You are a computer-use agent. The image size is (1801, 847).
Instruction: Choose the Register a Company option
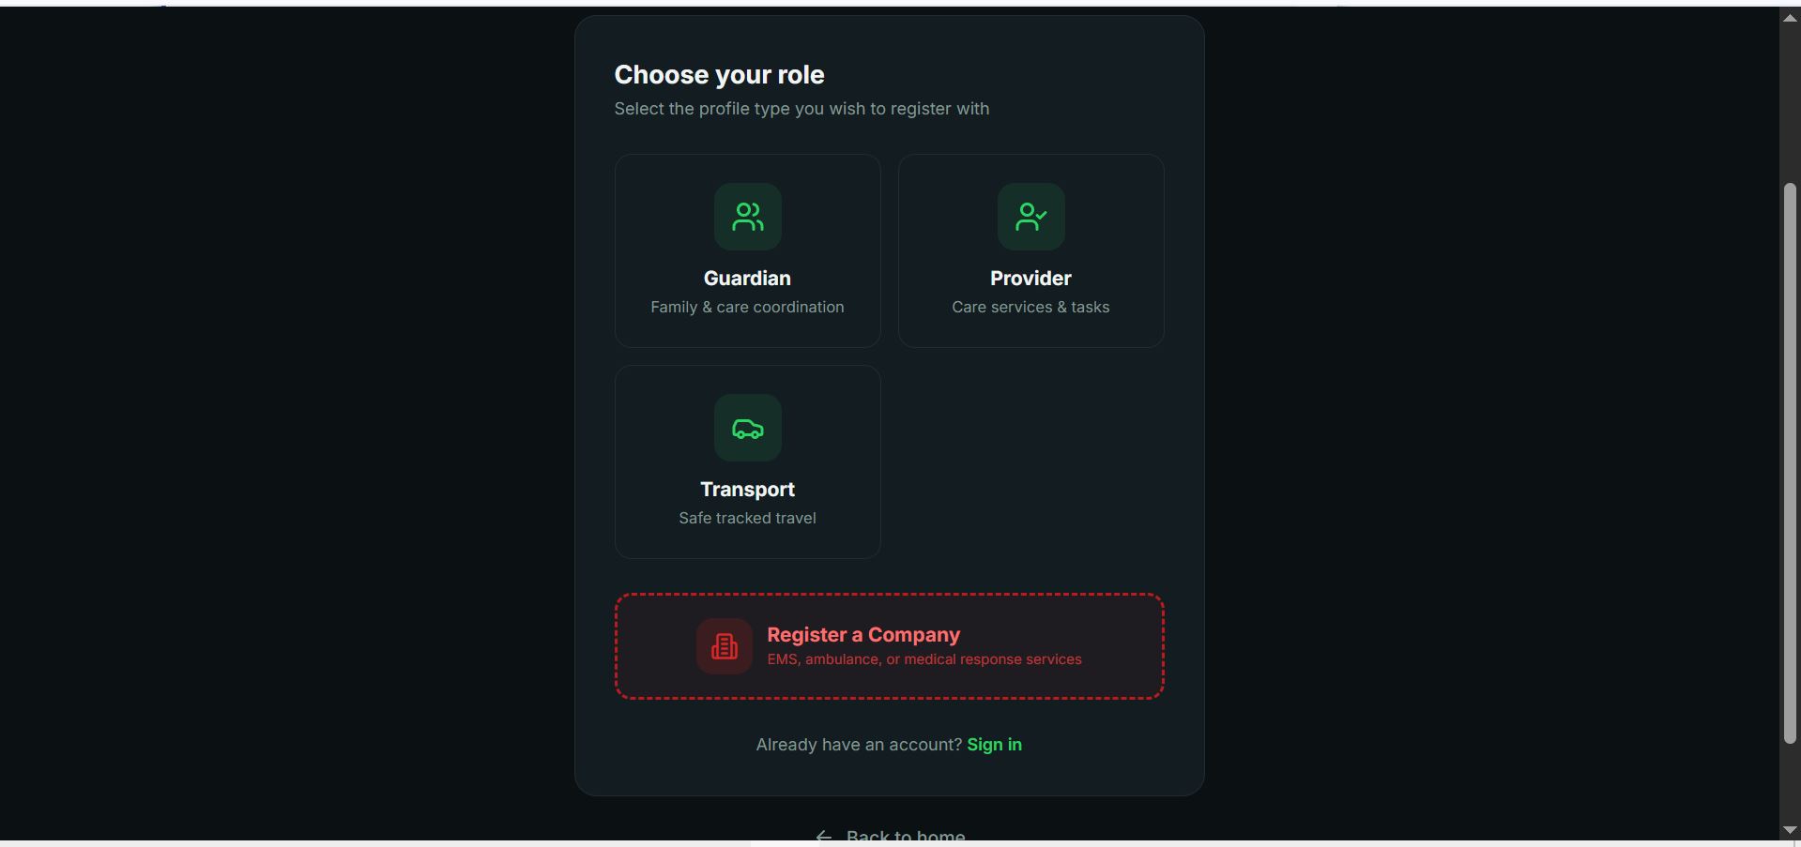pos(889,646)
